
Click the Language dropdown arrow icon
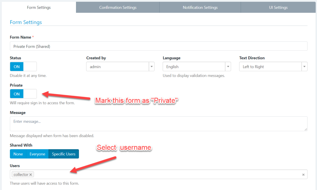coord(228,66)
